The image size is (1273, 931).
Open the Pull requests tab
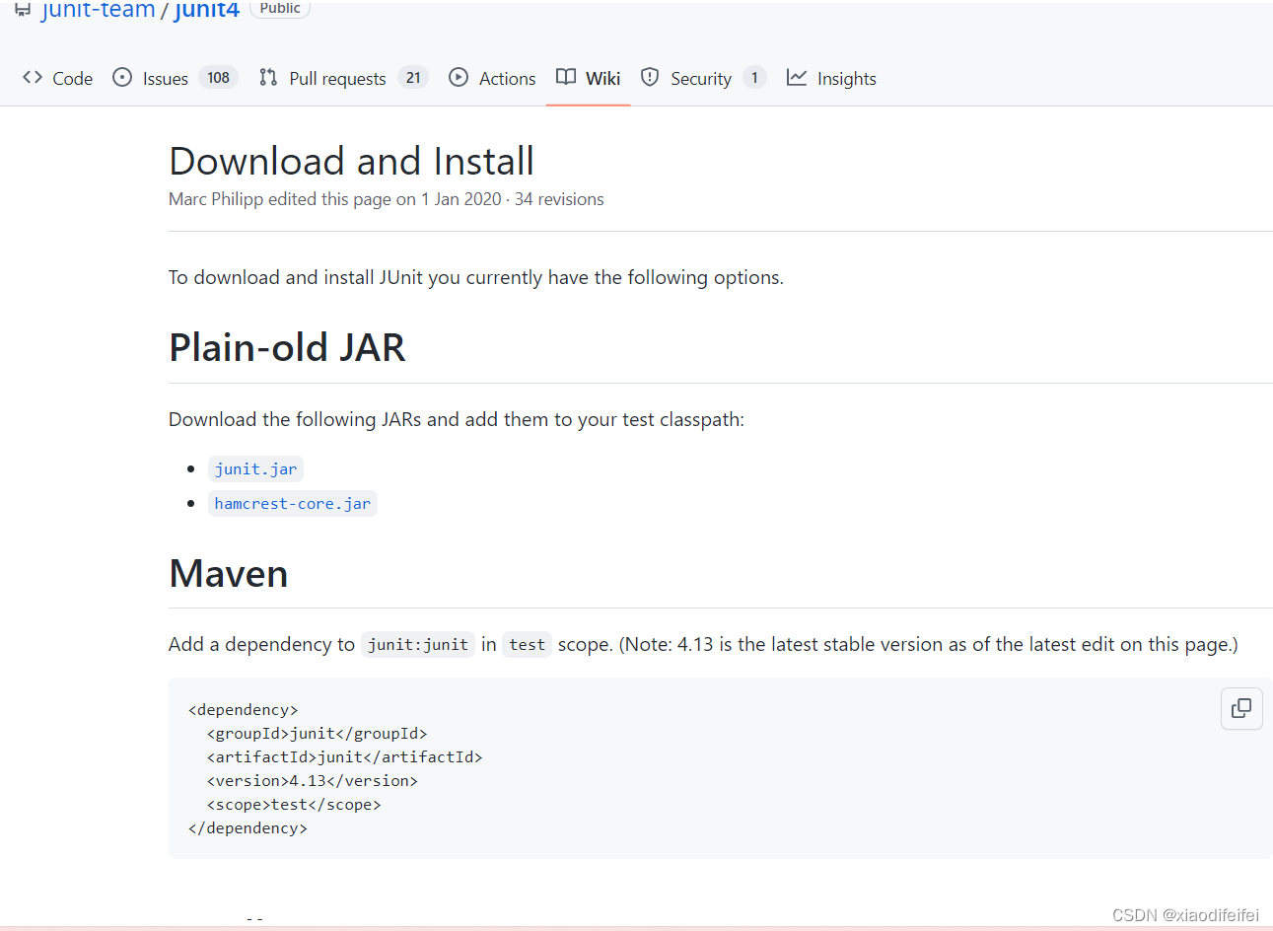pos(343,78)
